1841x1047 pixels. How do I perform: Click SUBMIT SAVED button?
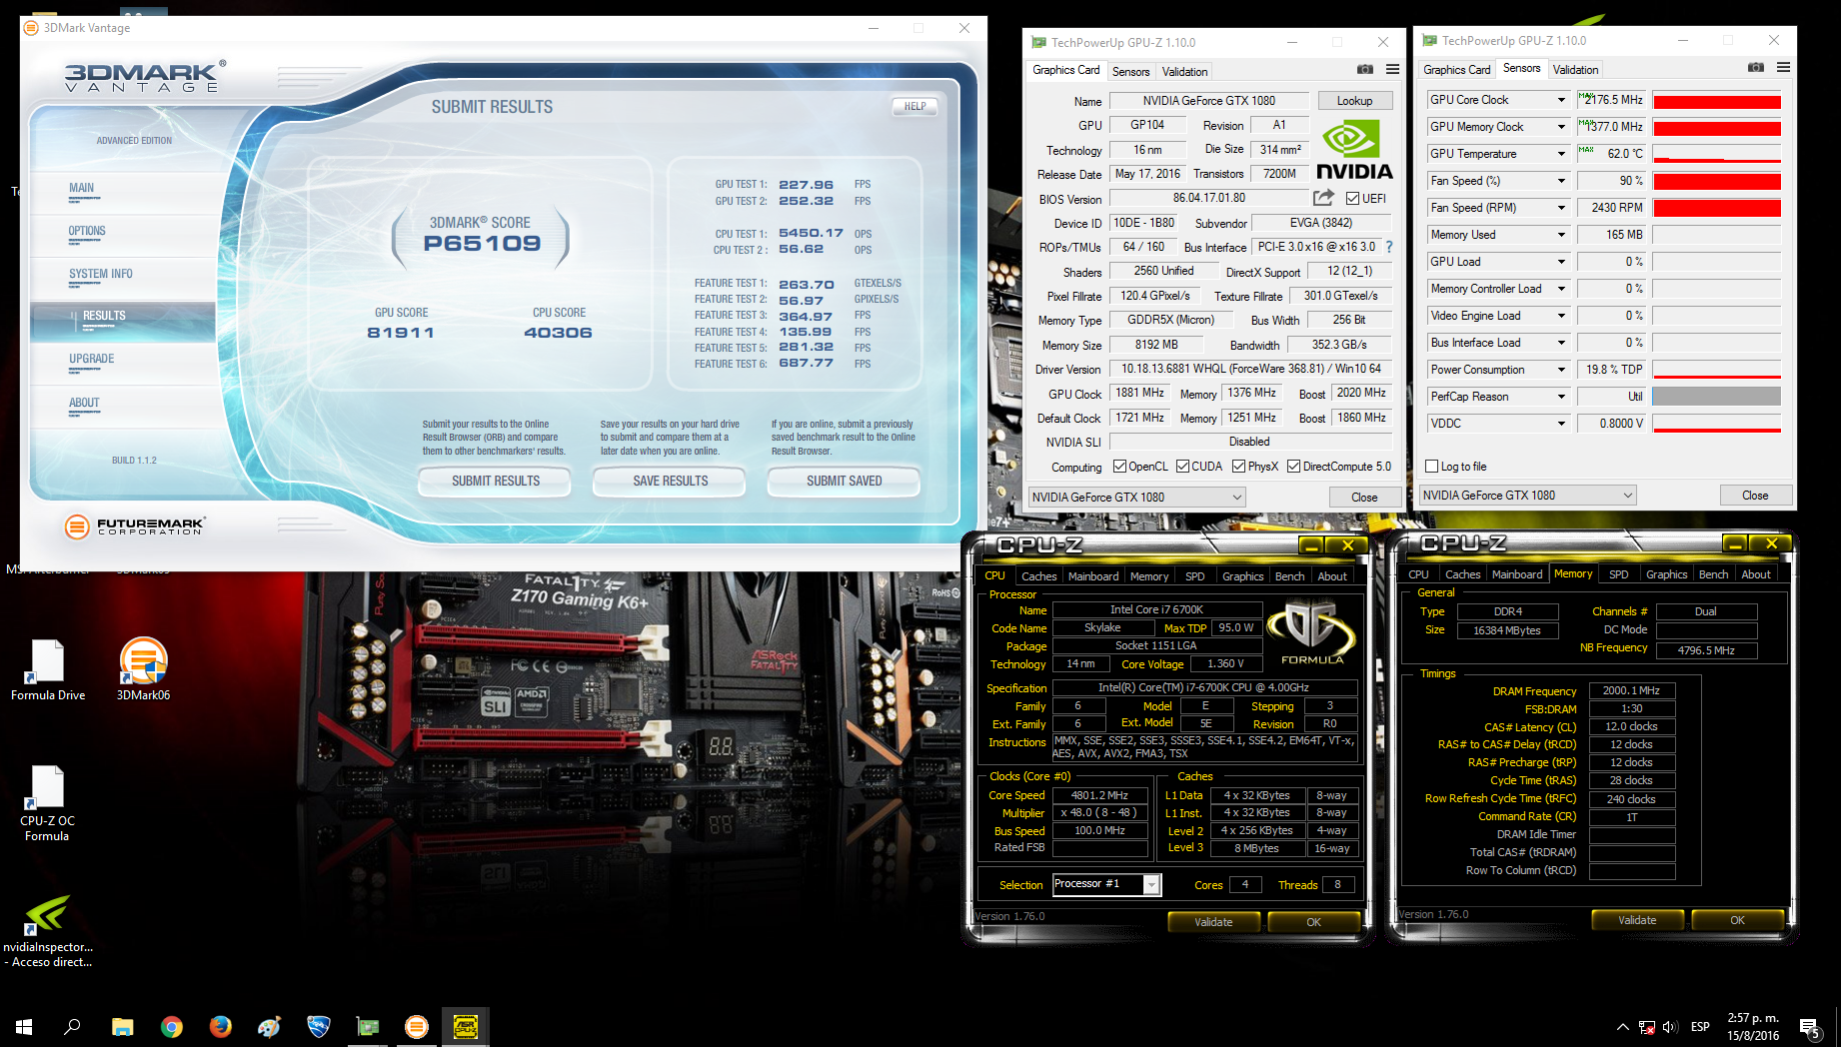click(845, 482)
